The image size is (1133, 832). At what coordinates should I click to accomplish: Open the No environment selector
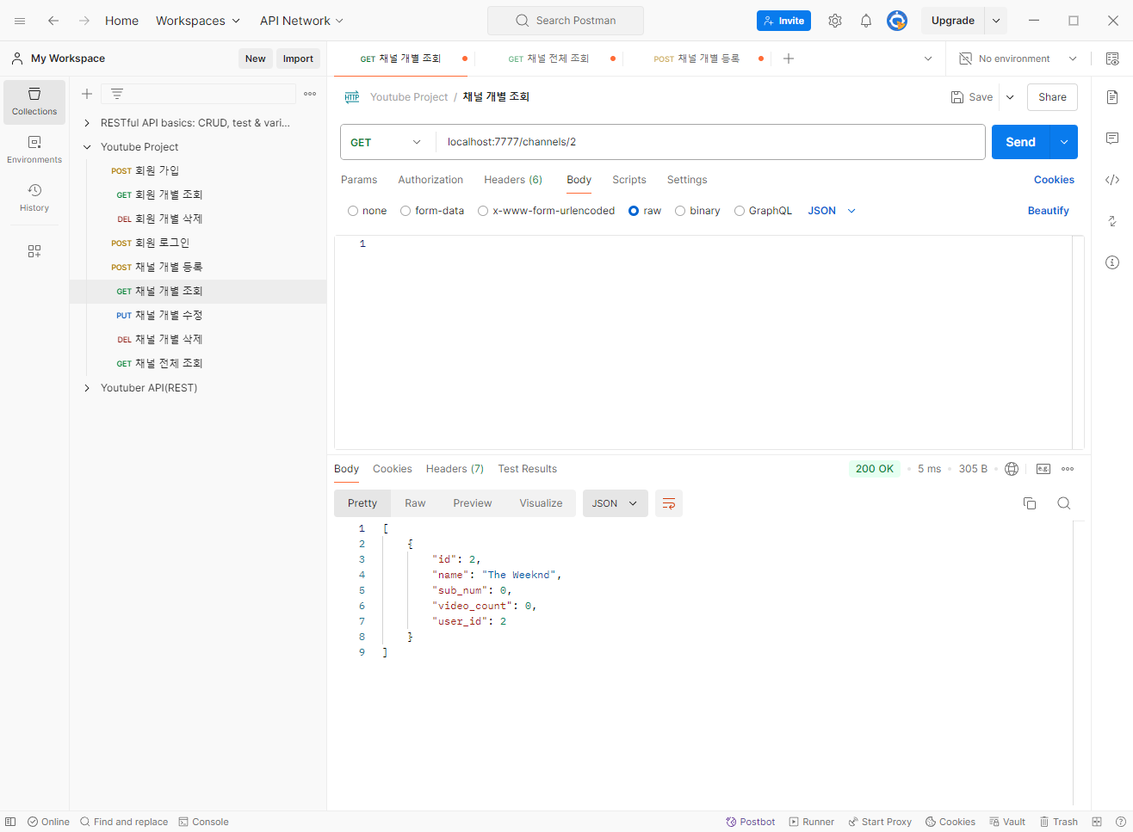pyautogui.click(x=1018, y=59)
